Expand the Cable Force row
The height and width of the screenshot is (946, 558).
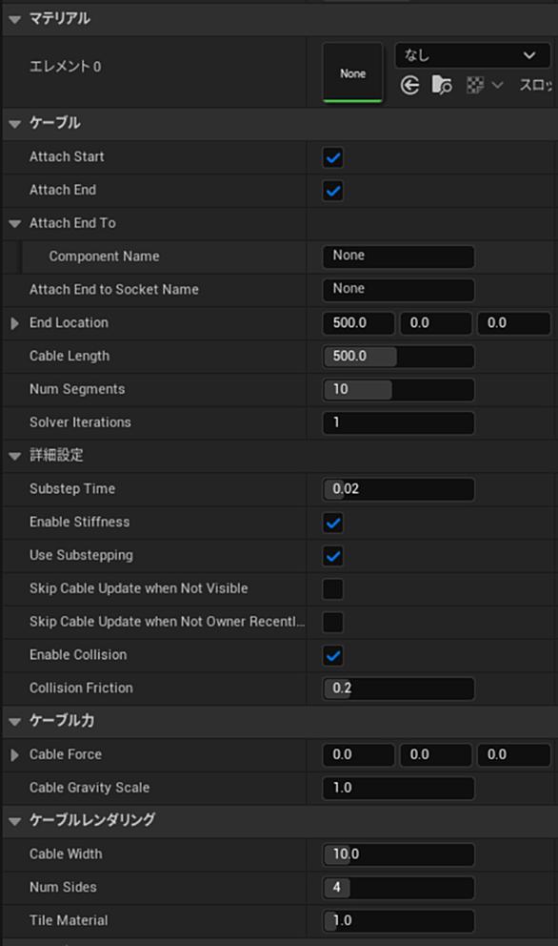point(15,754)
